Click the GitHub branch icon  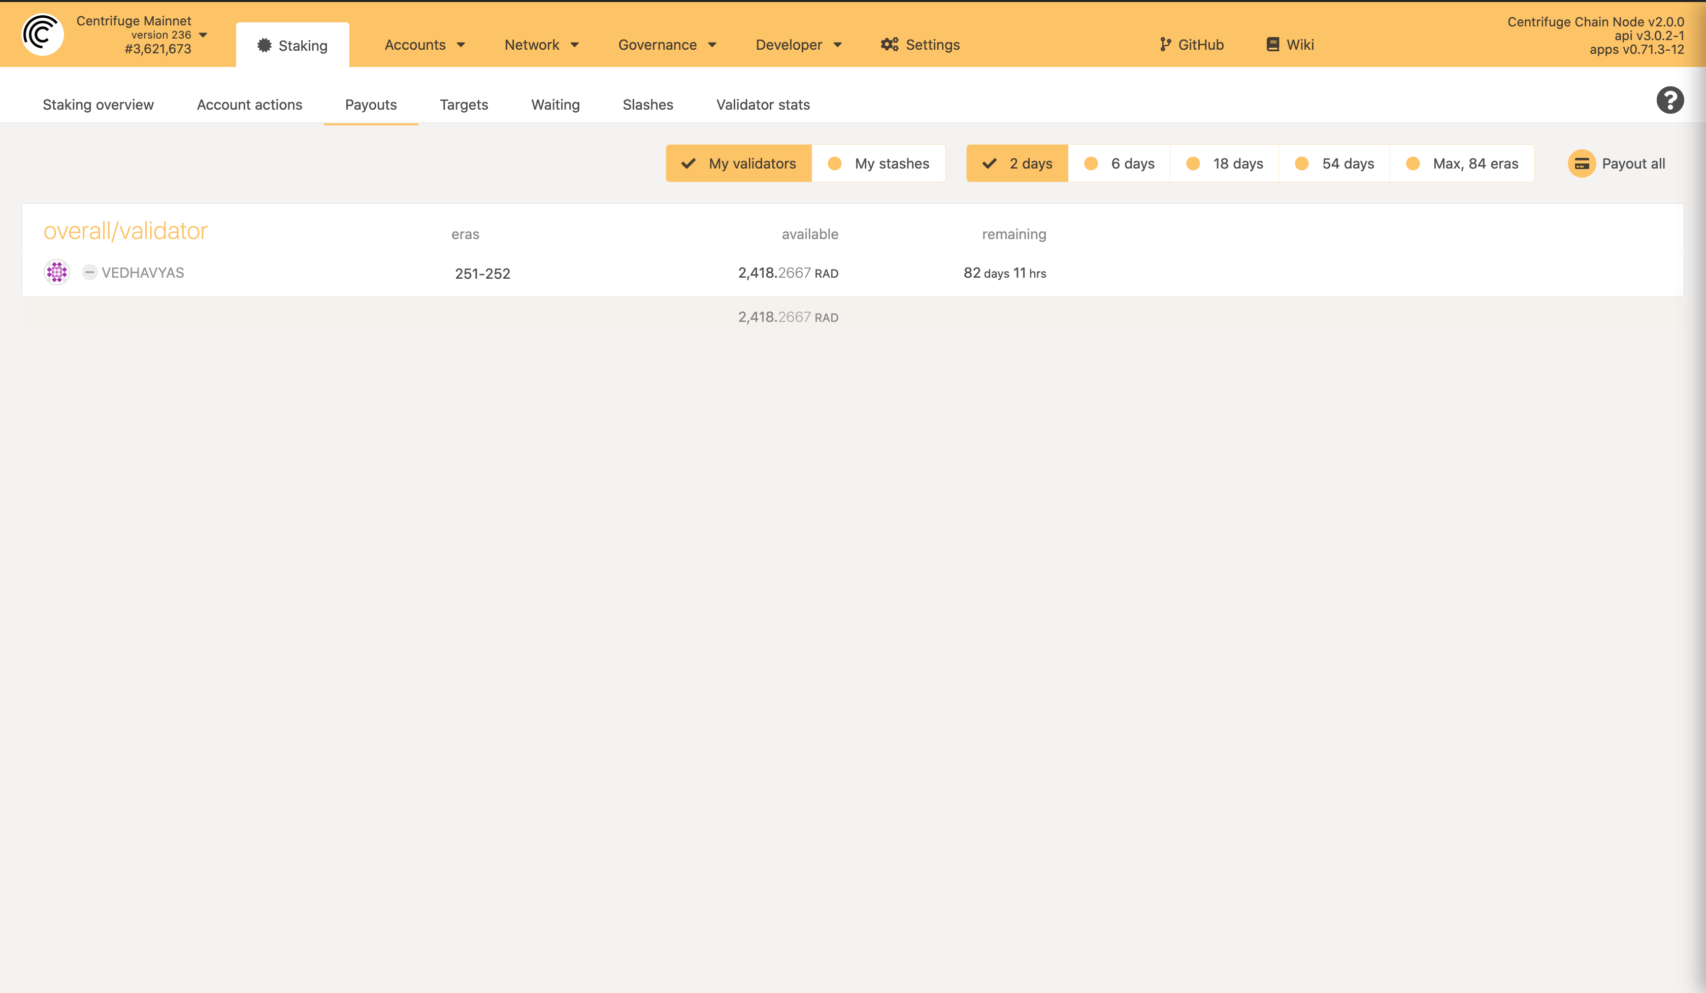[x=1165, y=45]
